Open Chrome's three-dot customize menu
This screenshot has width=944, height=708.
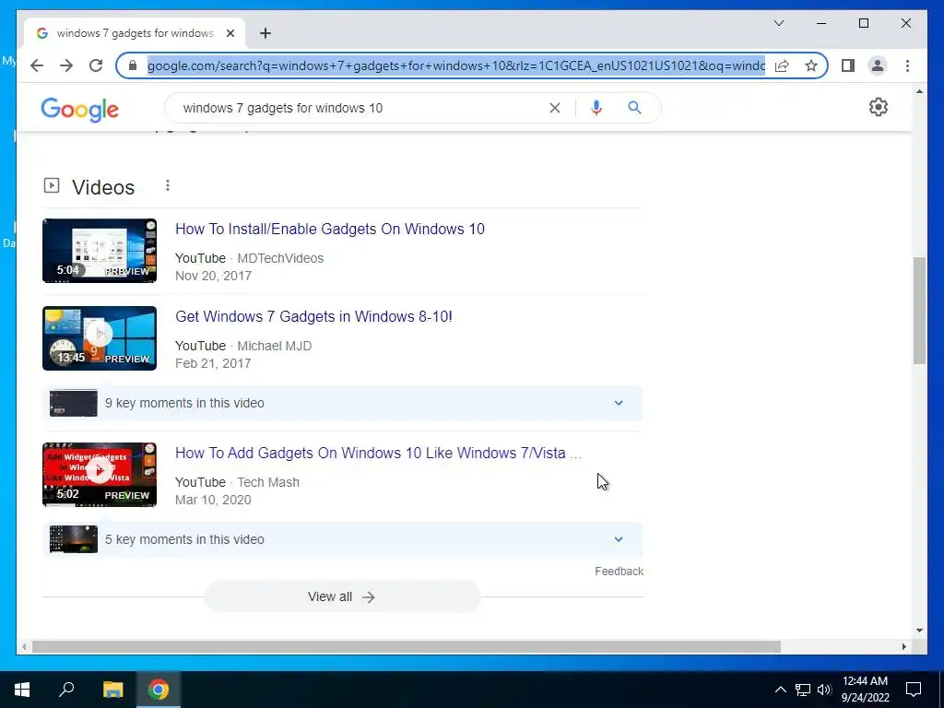click(x=907, y=65)
